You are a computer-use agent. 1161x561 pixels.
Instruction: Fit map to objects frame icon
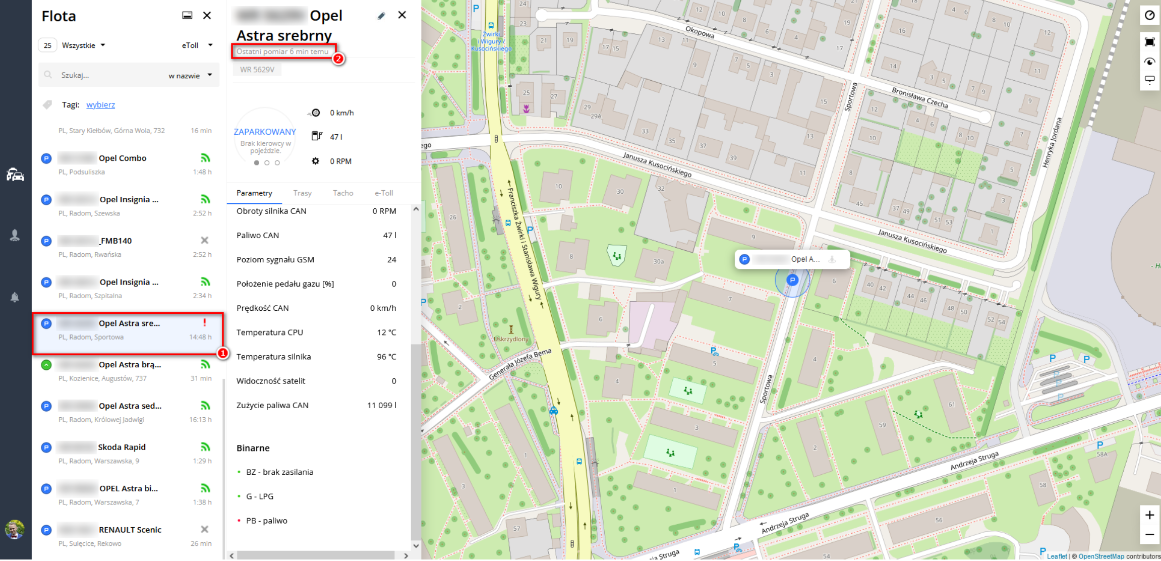[1149, 42]
